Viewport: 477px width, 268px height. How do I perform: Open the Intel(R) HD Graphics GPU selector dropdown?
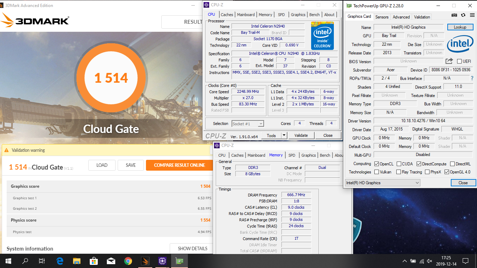coord(382,183)
